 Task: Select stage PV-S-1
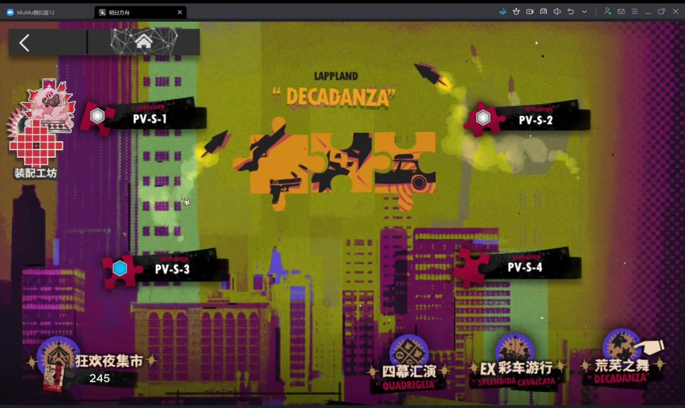[x=143, y=117]
